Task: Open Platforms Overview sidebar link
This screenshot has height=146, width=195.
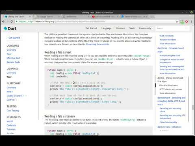Action: 11,88
